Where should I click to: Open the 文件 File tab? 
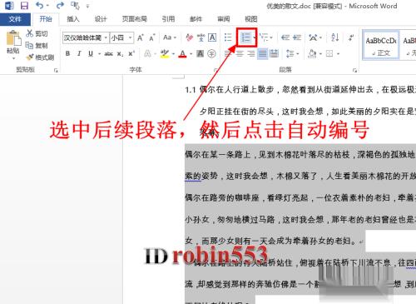15,19
